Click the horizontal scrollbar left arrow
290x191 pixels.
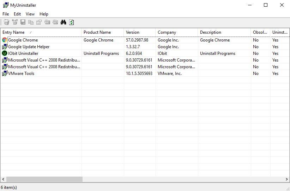coord(3,179)
